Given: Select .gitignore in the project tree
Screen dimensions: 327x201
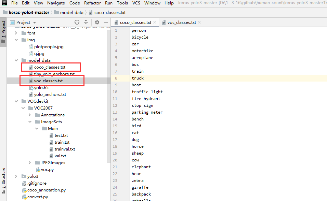Looking at the screenshot, I should pyautogui.click(x=37, y=183).
